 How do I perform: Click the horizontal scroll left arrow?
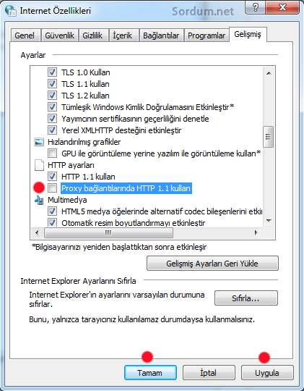(x=37, y=233)
